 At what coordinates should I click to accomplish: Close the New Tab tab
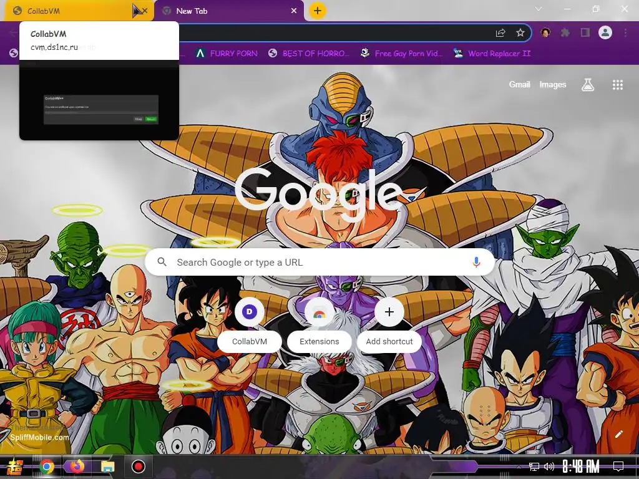click(294, 11)
